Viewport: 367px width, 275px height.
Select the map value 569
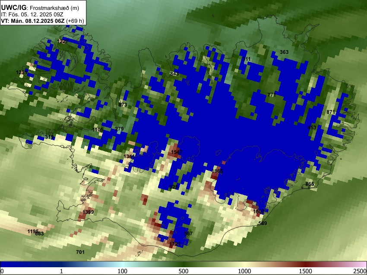263,223
